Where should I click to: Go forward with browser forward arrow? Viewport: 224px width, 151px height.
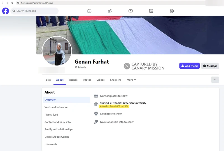coord(7,3)
